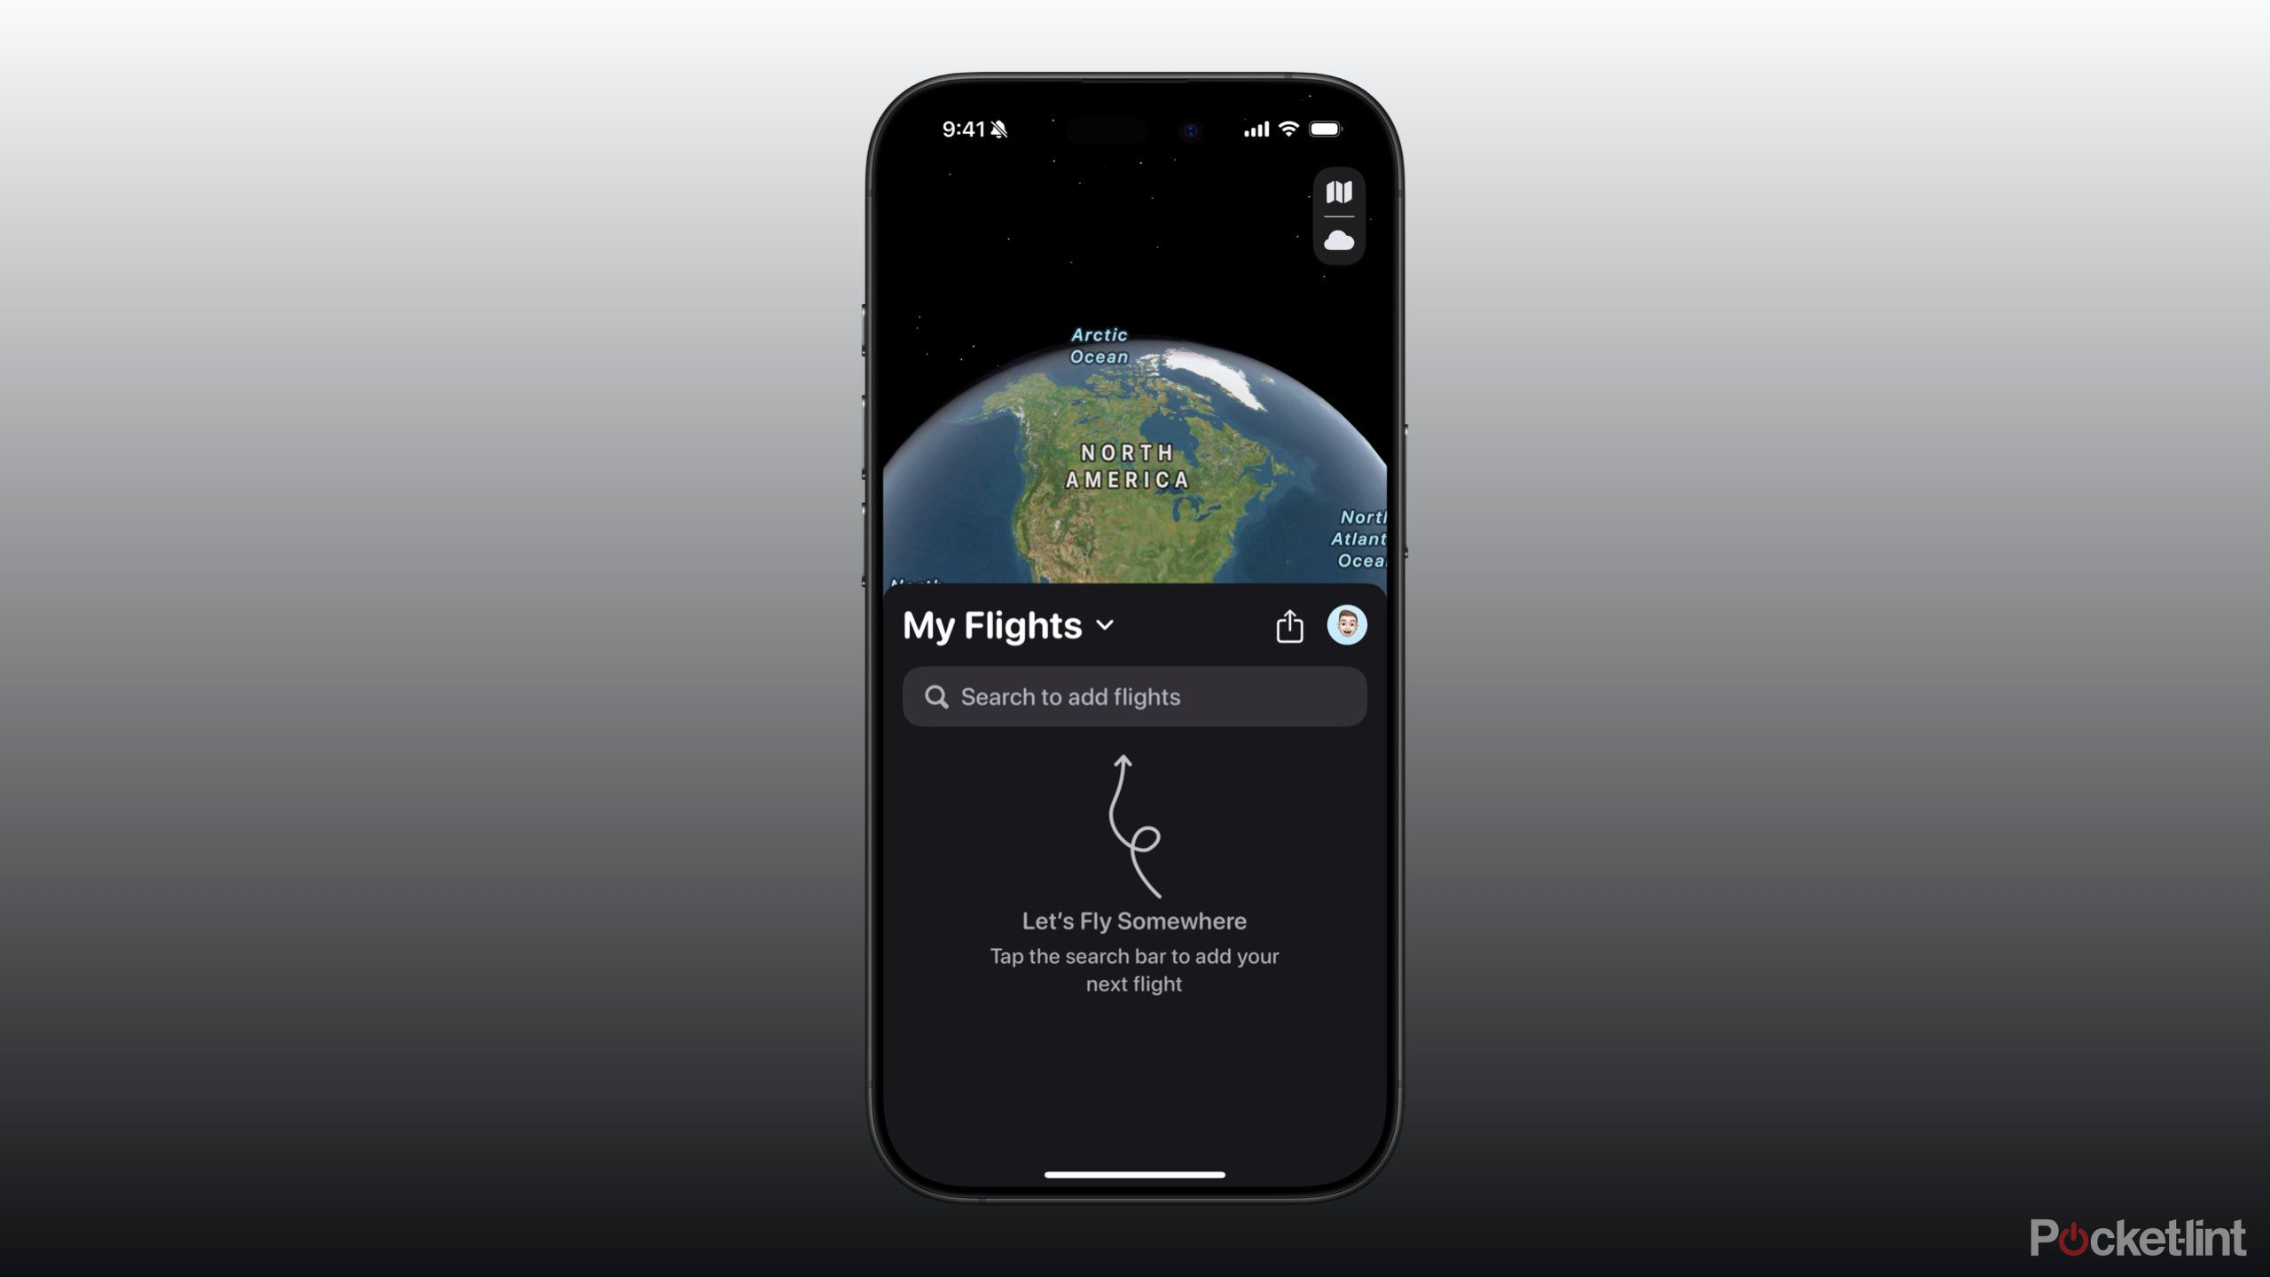Expand the My Flights dropdown
Viewport: 2270px width, 1277px height.
click(x=1106, y=625)
